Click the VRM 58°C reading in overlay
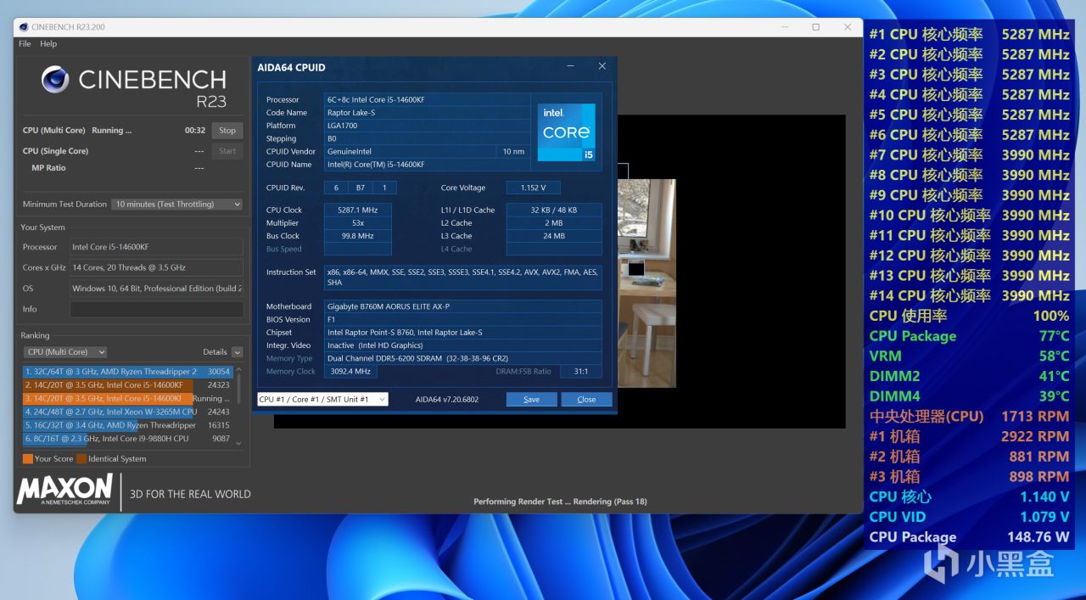This screenshot has height=600, width=1086. point(969,356)
